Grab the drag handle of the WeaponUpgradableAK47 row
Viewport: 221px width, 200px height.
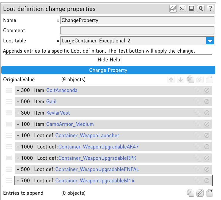(9, 147)
